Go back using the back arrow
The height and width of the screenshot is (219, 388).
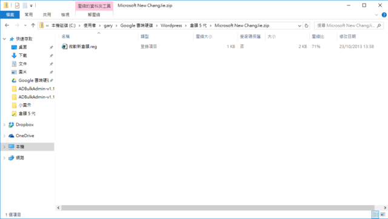click(x=7, y=25)
